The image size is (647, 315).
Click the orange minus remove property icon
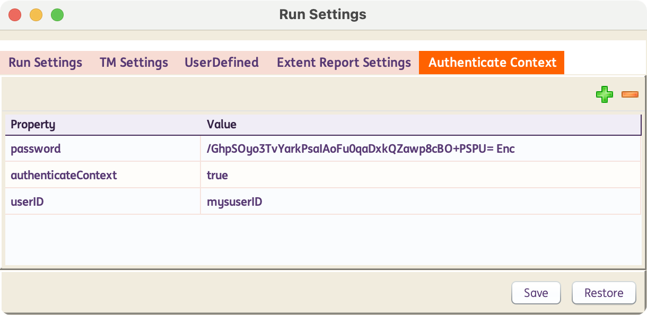point(629,95)
